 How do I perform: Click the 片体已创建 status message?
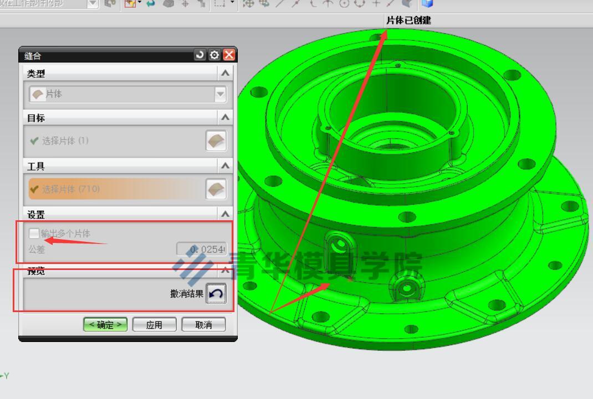(x=408, y=20)
